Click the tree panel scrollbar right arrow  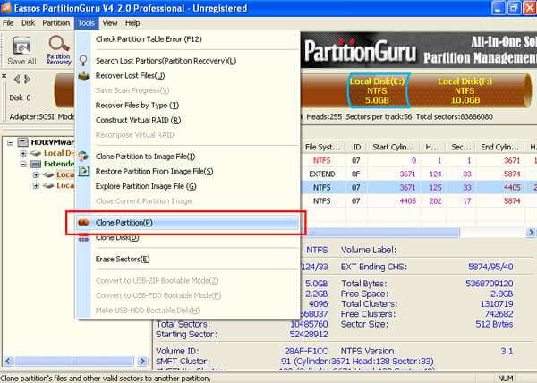(142, 362)
